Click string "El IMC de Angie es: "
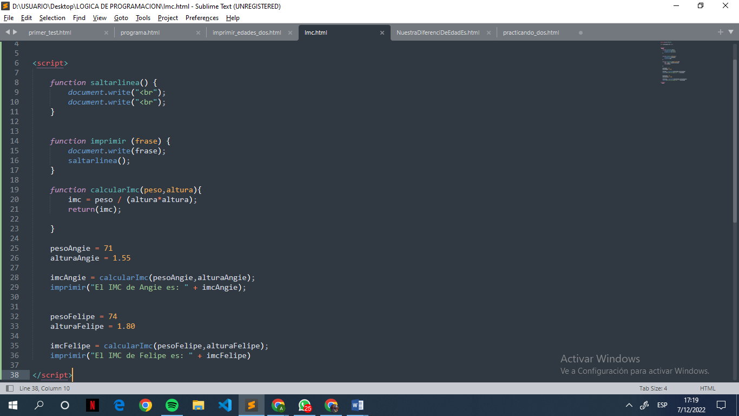 tap(140, 287)
